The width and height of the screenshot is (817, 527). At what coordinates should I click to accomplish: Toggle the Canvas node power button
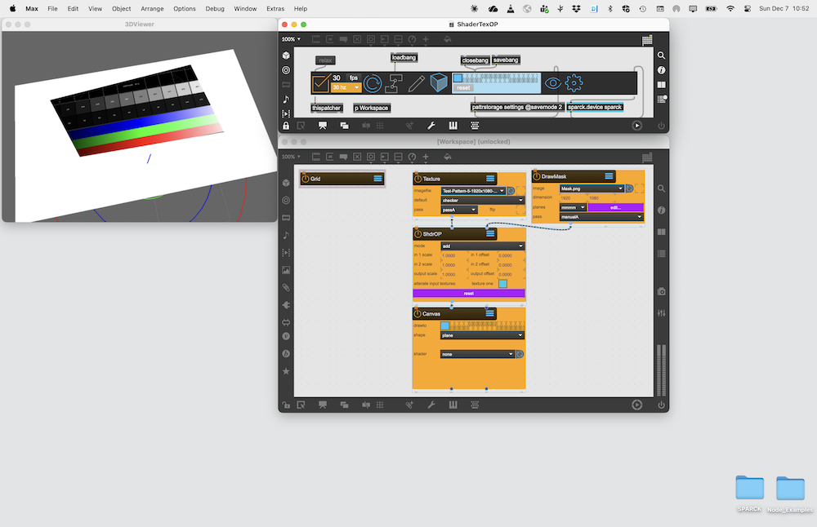click(x=418, y=314)
